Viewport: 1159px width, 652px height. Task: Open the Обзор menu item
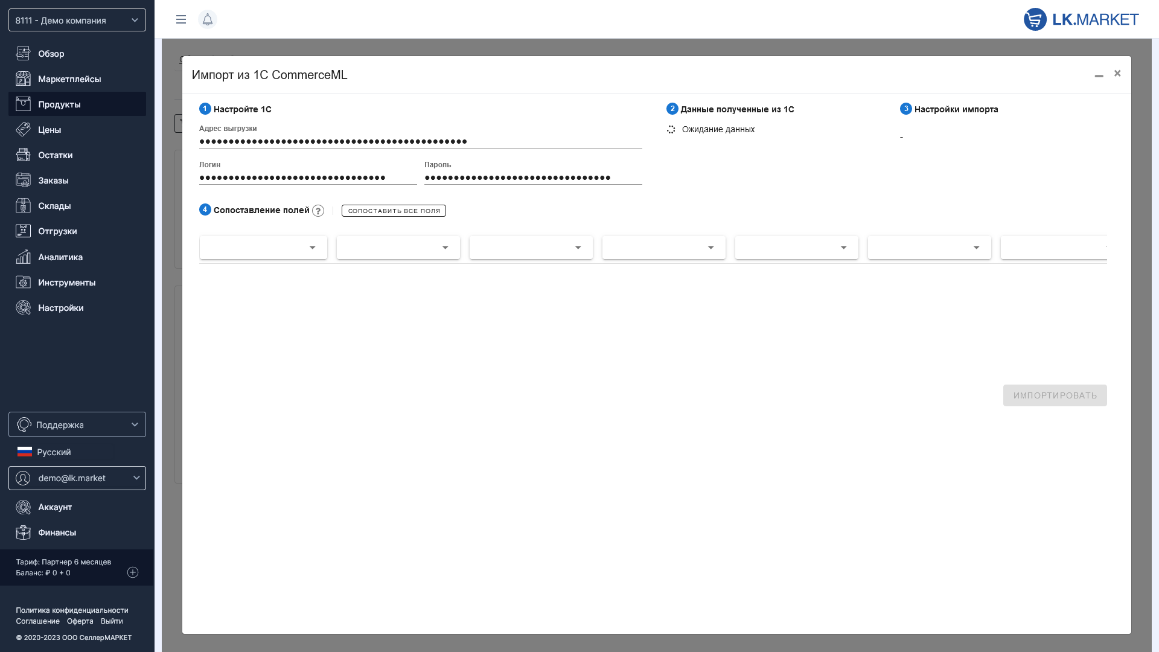tap(77, 54)
